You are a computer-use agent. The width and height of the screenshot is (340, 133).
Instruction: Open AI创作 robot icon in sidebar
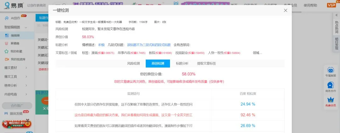click(7, 18)
